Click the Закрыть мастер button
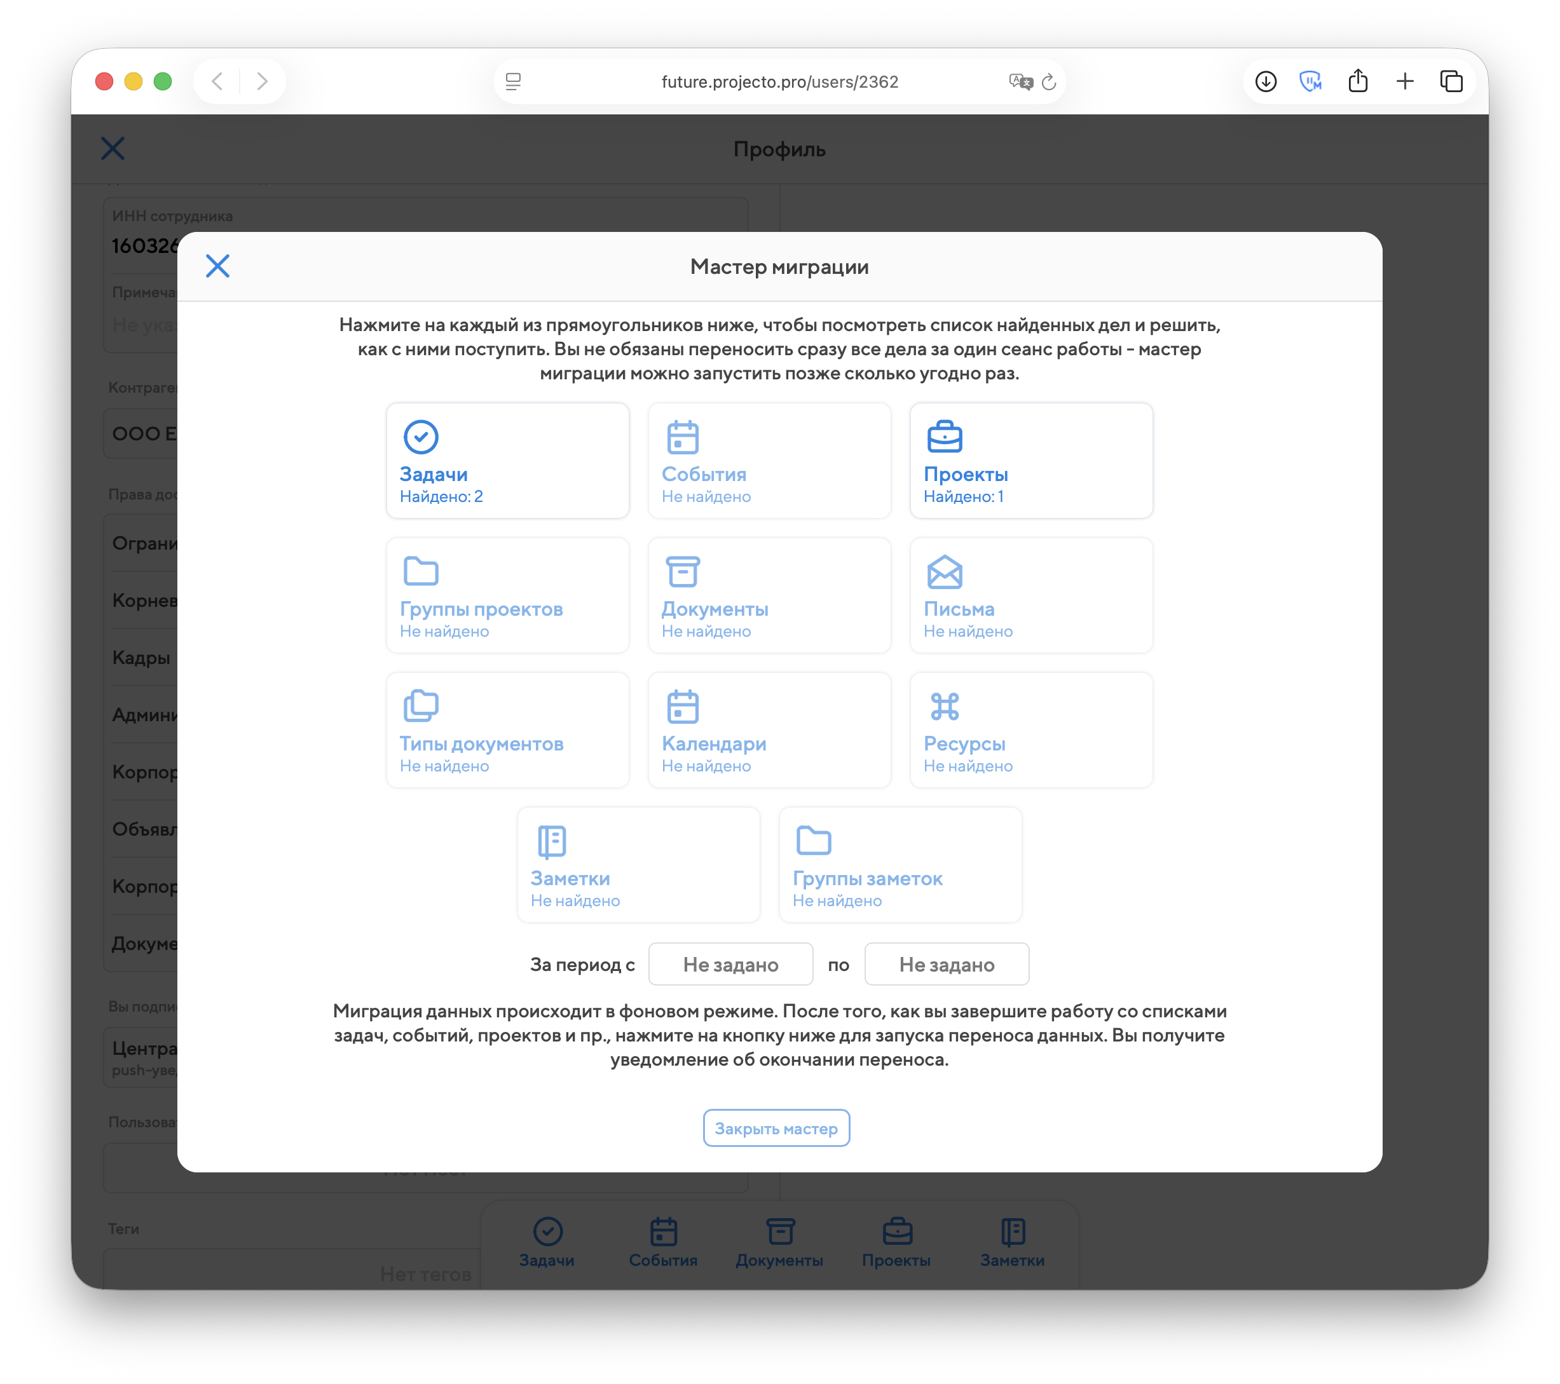Viewport: 1560px width, 1384px height. coord(776,1129)
